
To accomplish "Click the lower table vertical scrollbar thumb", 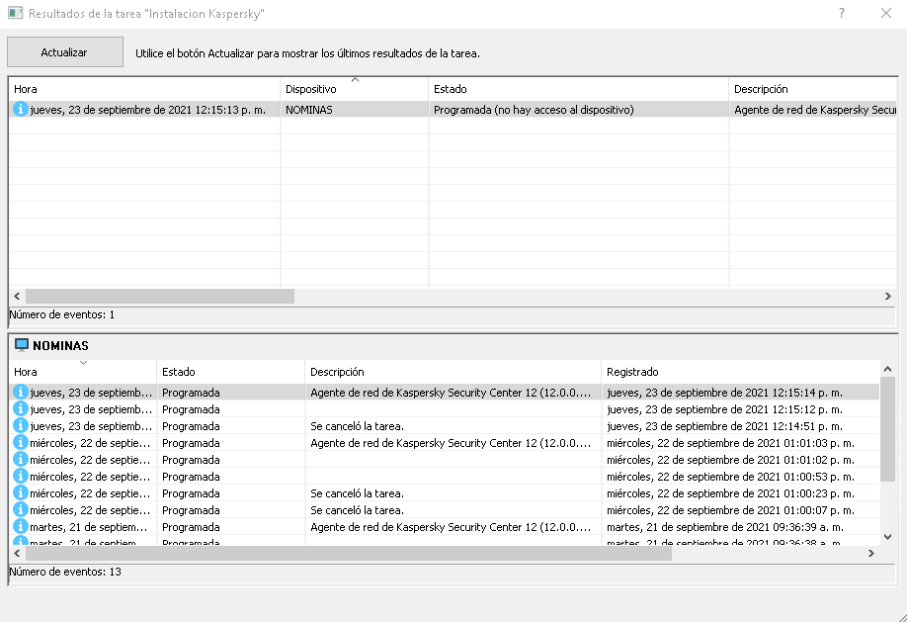I will click(x=888, y=428).
